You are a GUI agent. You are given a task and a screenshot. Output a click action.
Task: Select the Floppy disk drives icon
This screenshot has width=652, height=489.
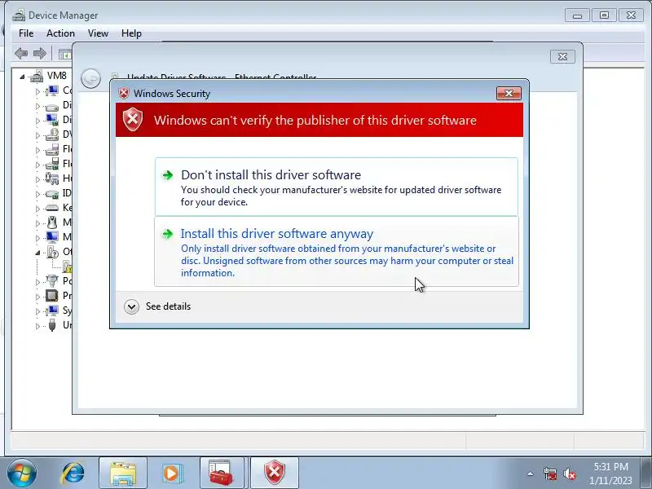(x=52, y=149)
